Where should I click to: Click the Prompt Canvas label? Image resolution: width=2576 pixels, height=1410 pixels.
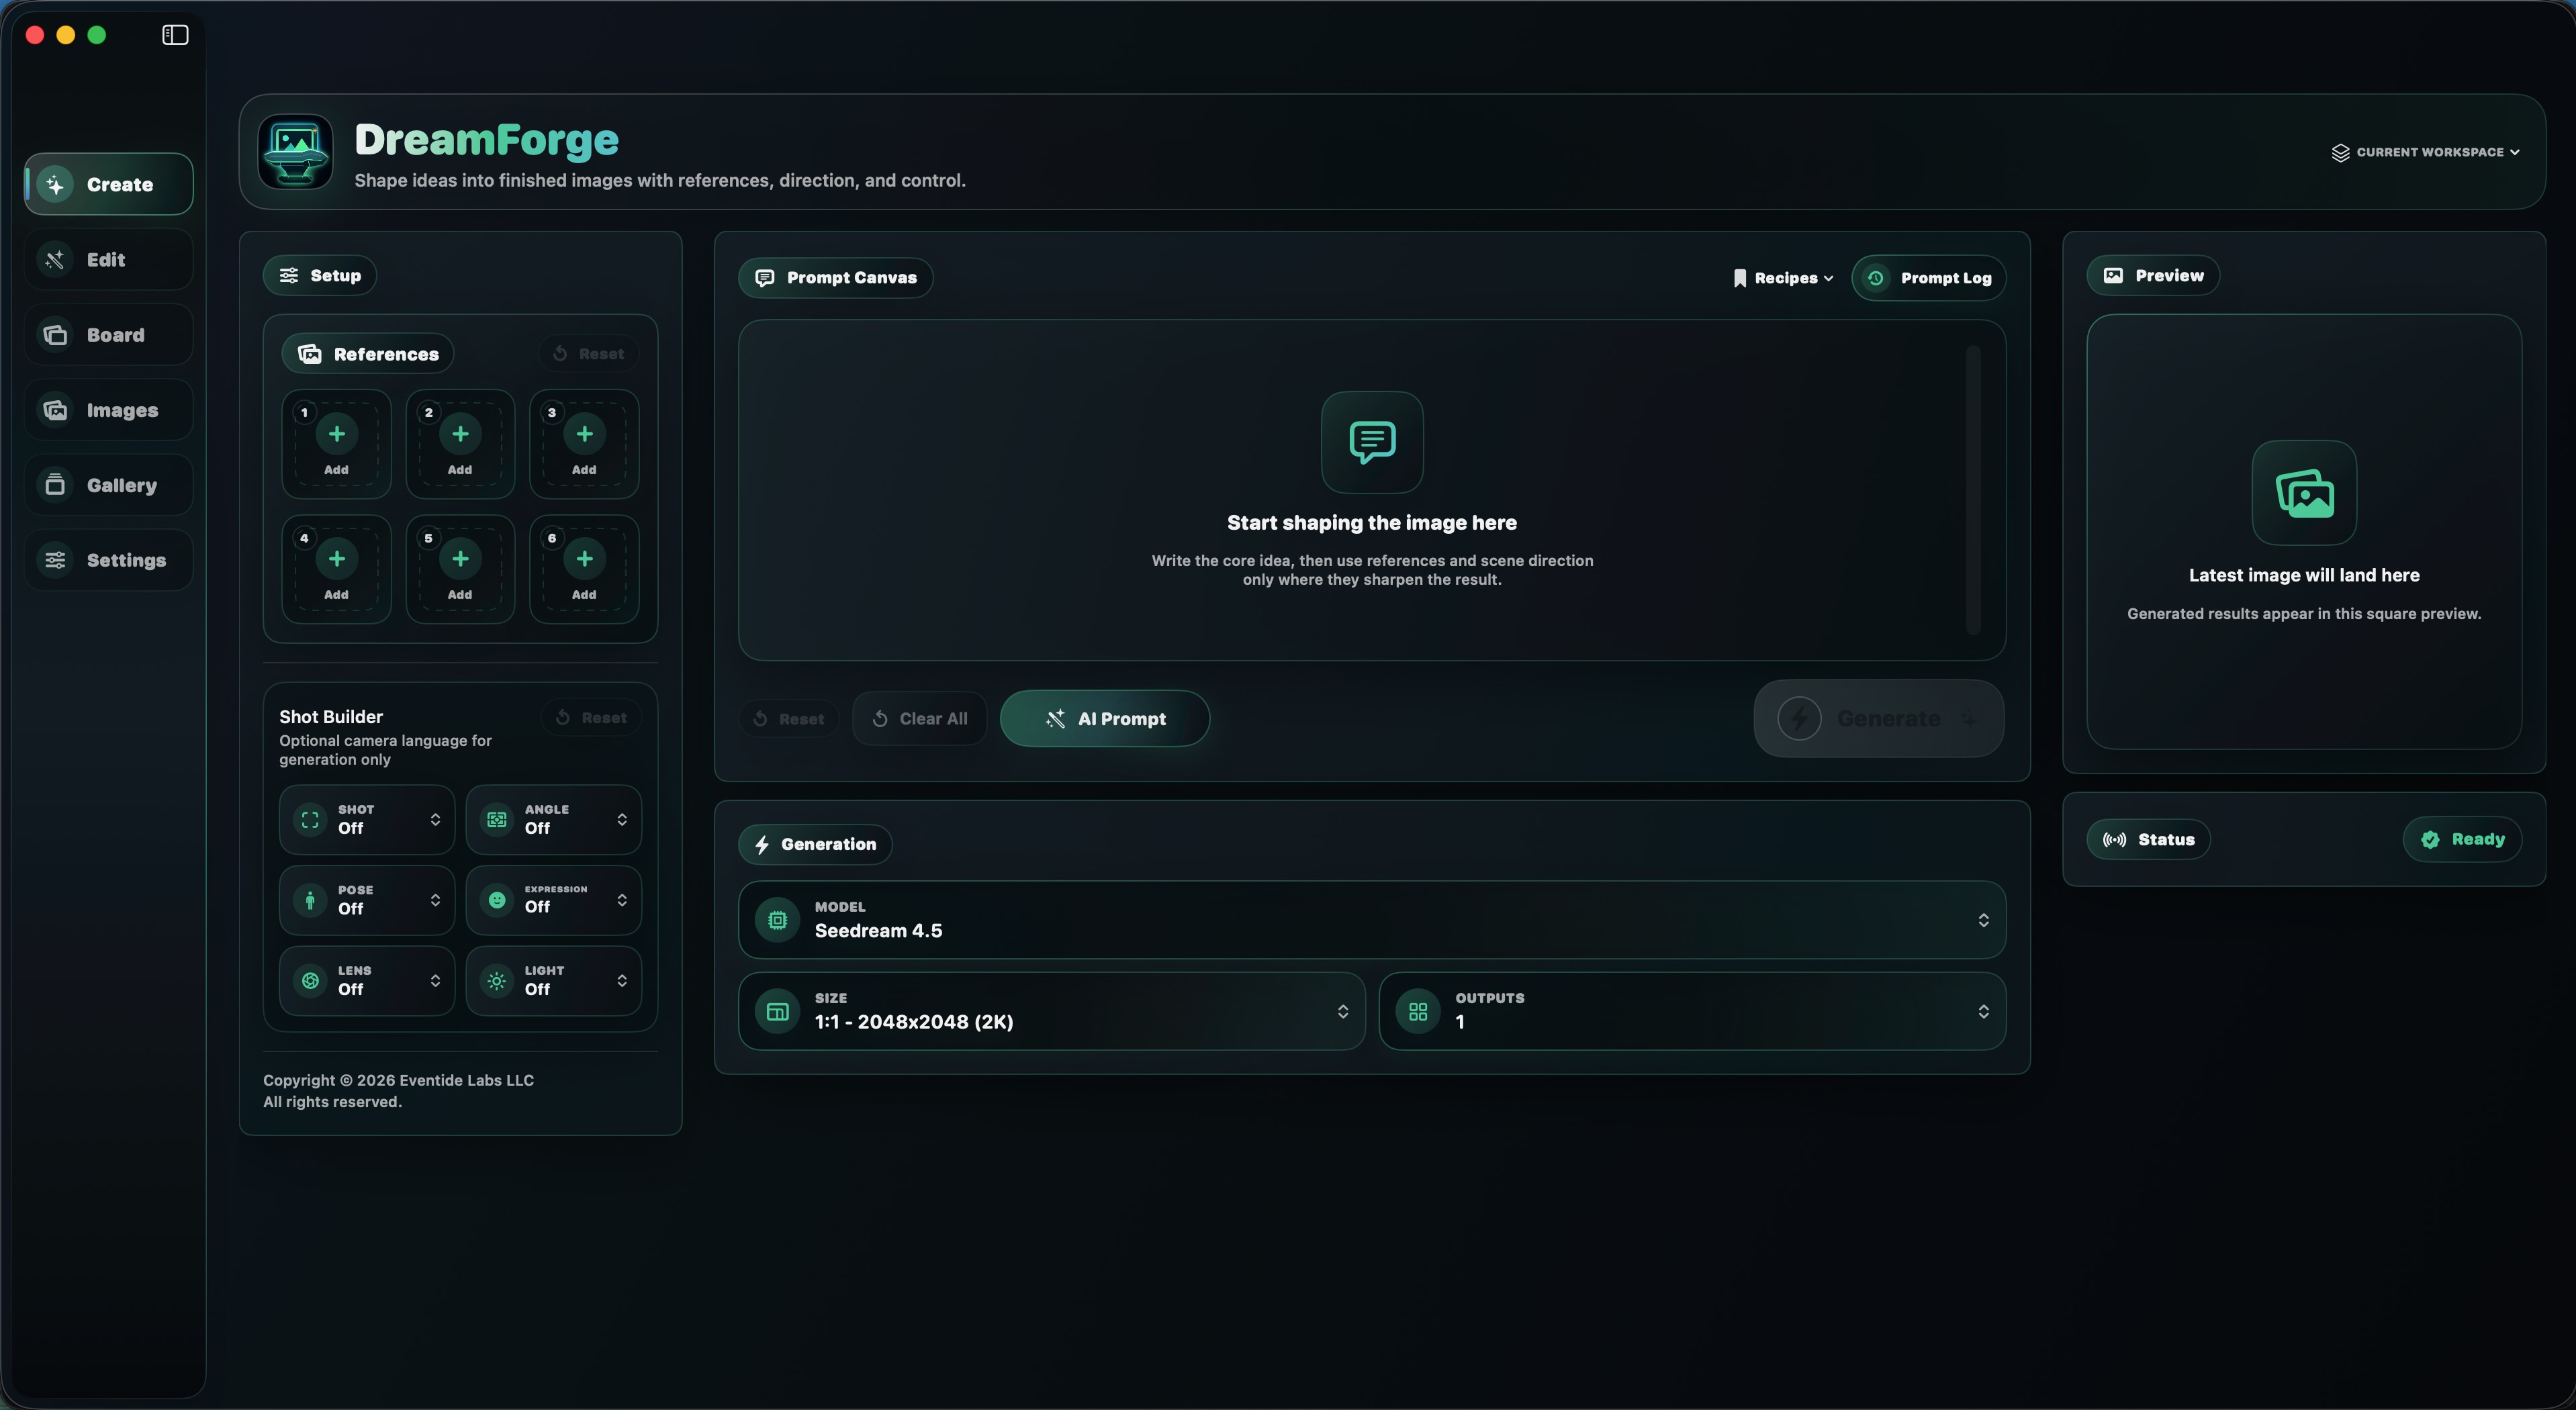[x=836, y=278]
